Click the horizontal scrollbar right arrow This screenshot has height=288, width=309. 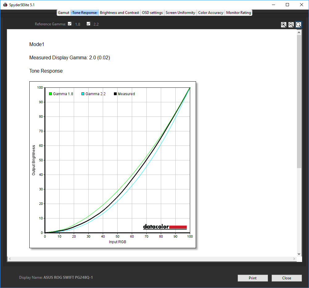[294, 259]
